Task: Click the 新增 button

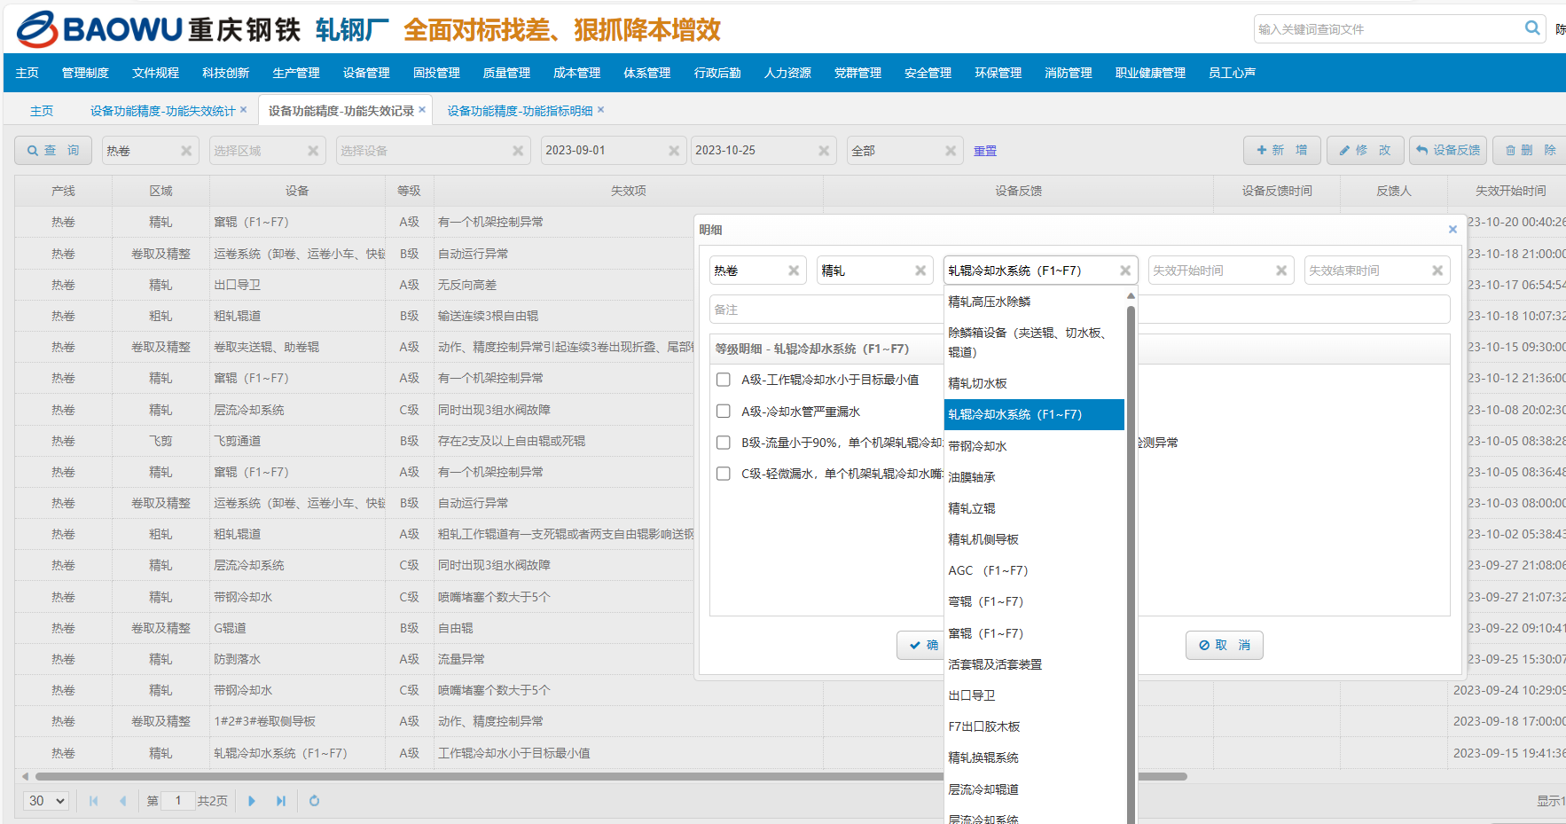Action: [1281, 151]
